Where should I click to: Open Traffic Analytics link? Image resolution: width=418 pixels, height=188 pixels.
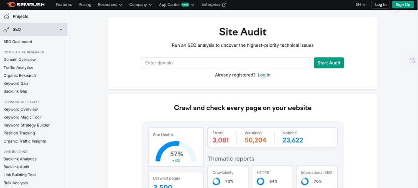coord(18,68)
